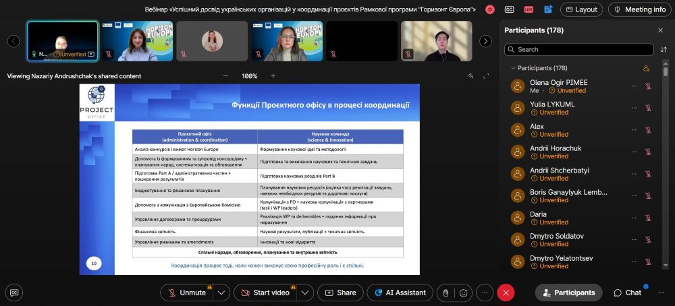Click the annotate icon above shared content

[x=470, y=76]
